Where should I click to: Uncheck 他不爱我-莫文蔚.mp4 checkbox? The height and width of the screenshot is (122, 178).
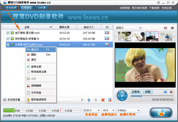point(8,33)
